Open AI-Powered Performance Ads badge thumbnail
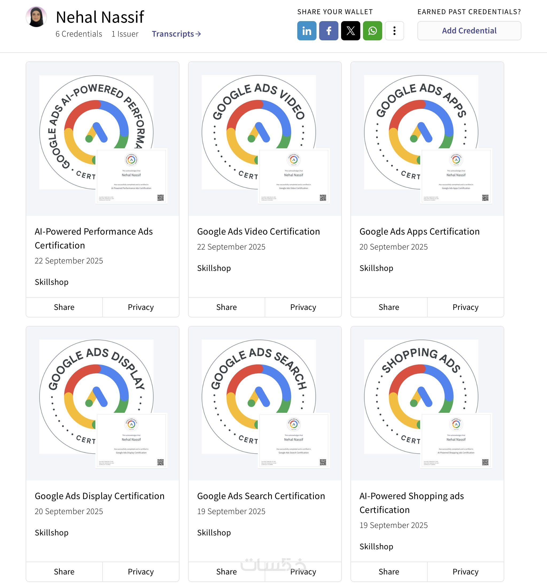547x583 pixels. (x=102, y=138)
